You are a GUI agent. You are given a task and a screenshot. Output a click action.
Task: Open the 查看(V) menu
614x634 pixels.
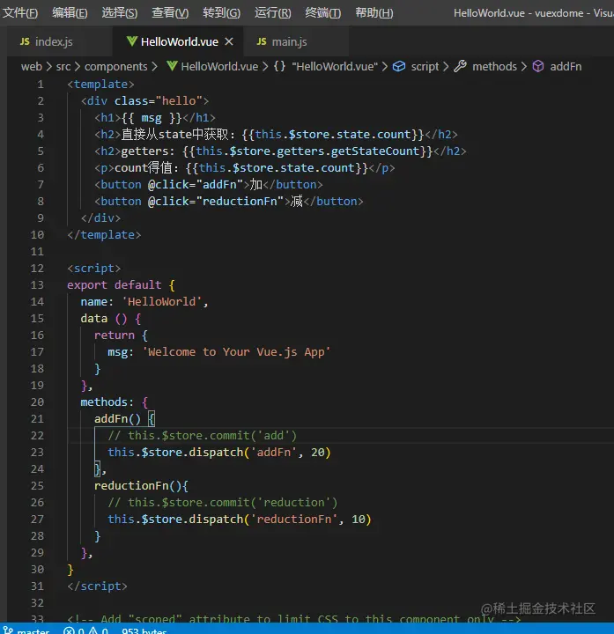click(170, 13)
